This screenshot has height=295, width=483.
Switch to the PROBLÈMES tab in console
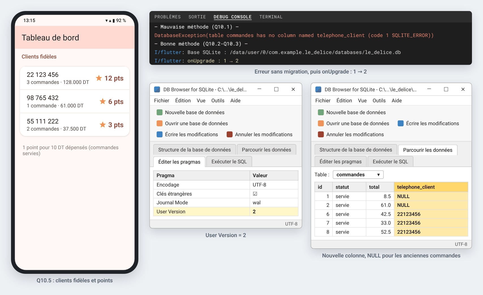coord(168,17)
